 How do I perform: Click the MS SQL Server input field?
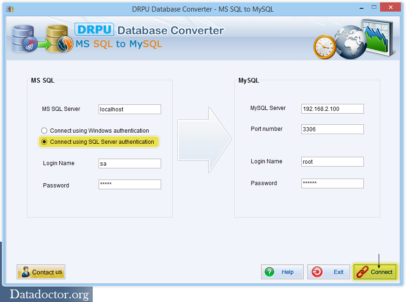click(x=130, y=109)
